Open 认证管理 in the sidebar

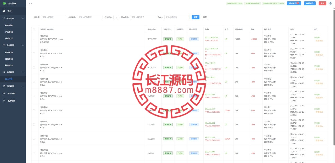point(9,32)
